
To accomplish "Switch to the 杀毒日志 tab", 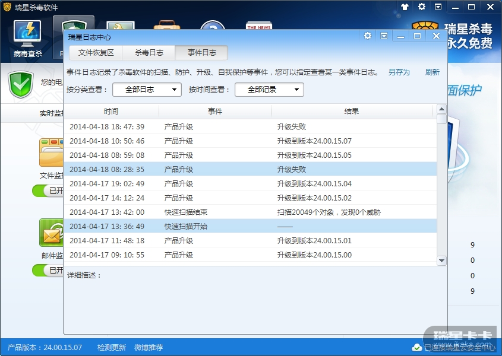I will 149,52.
